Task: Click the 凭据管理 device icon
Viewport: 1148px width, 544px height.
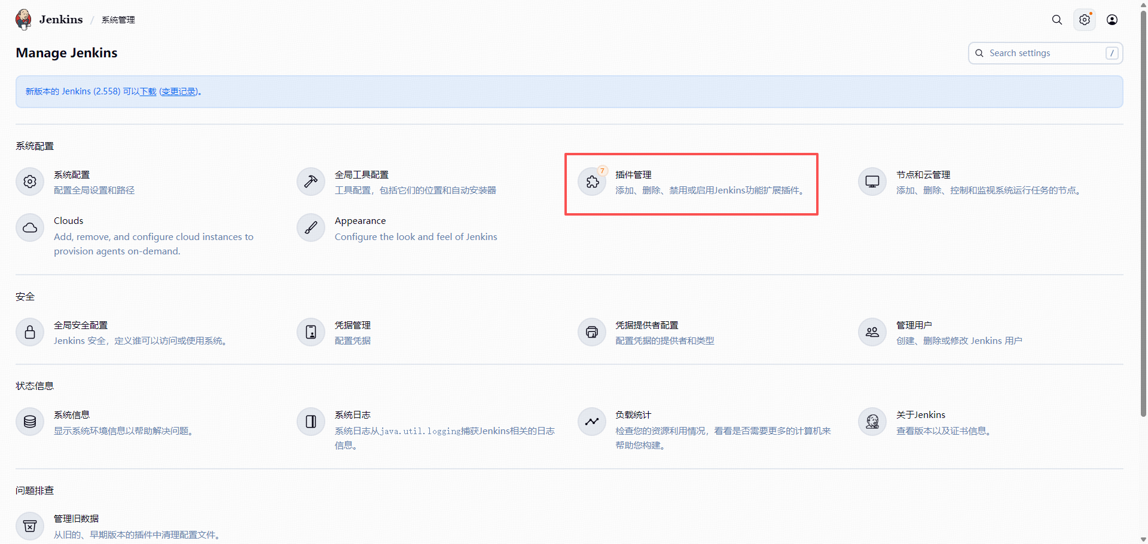Action: click(311, 332)
